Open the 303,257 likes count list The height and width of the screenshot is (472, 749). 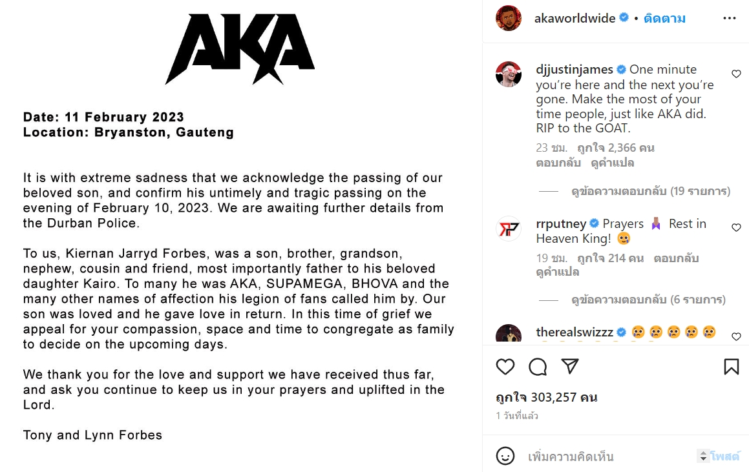click(547, 398)
